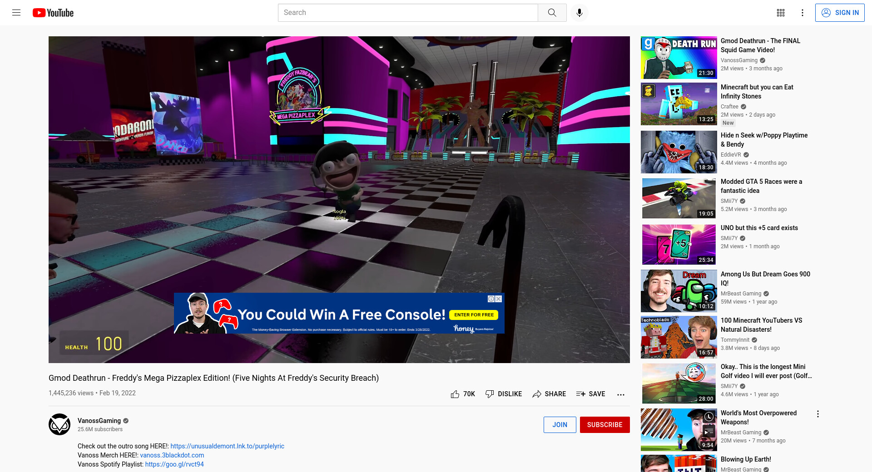Open title 'World's Most Overpowered Weapons!'
Screen dimensions: 872x472
(759, 418)
